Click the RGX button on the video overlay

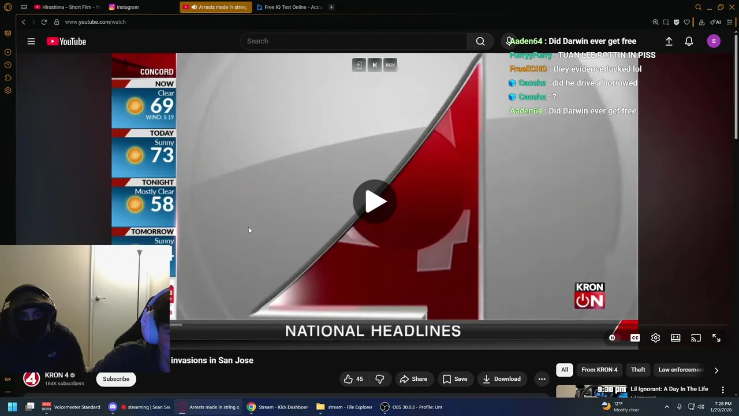tap(390, 65)
